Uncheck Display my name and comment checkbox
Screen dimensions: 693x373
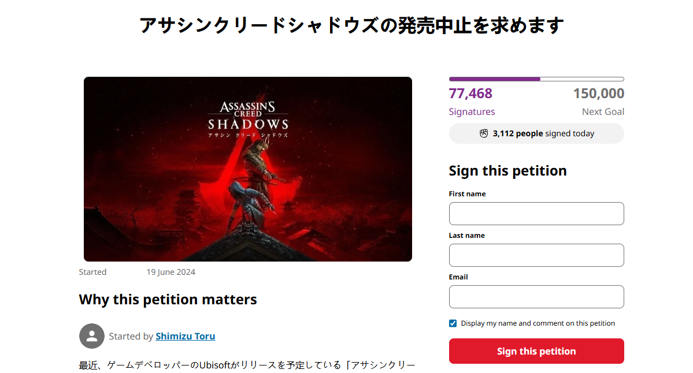click(x=453, y=323)
